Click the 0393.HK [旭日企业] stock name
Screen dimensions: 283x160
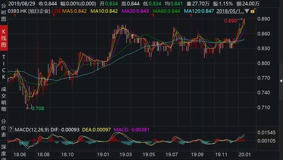coord(29,11)
